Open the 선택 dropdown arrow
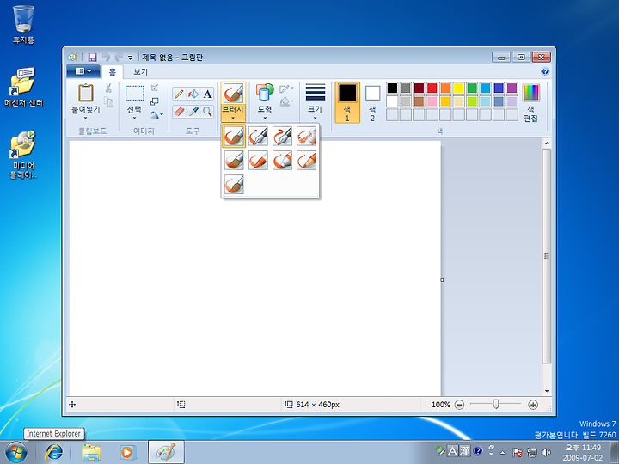The image size is (619, 464). point(134,118)
